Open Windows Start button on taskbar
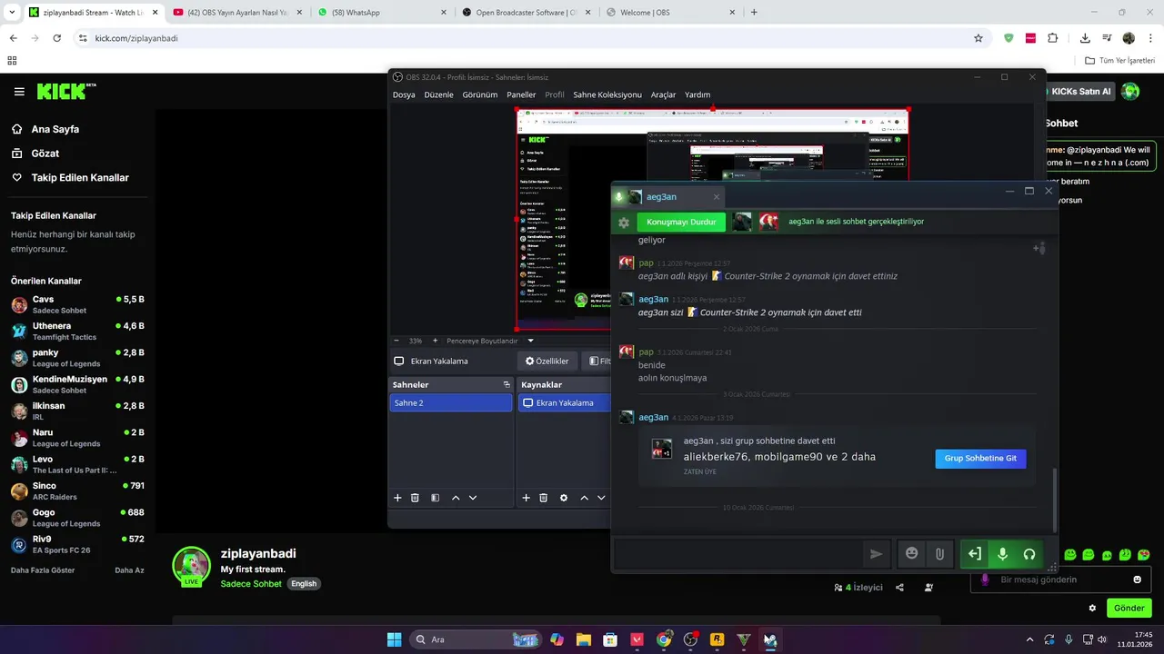Viewport: 1164px width, 654px height. (x=394, y=639)
